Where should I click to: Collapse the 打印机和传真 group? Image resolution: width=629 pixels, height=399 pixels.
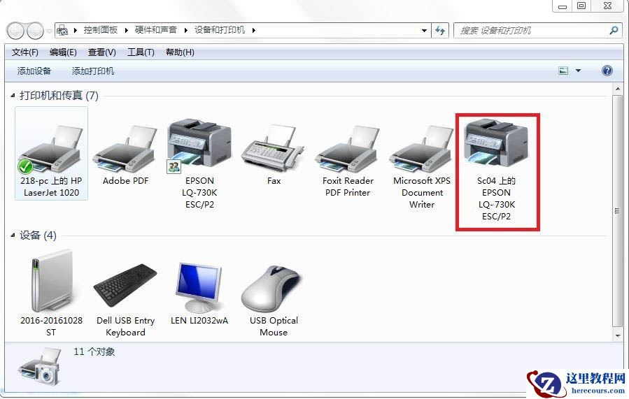click(x=13, y=96)
